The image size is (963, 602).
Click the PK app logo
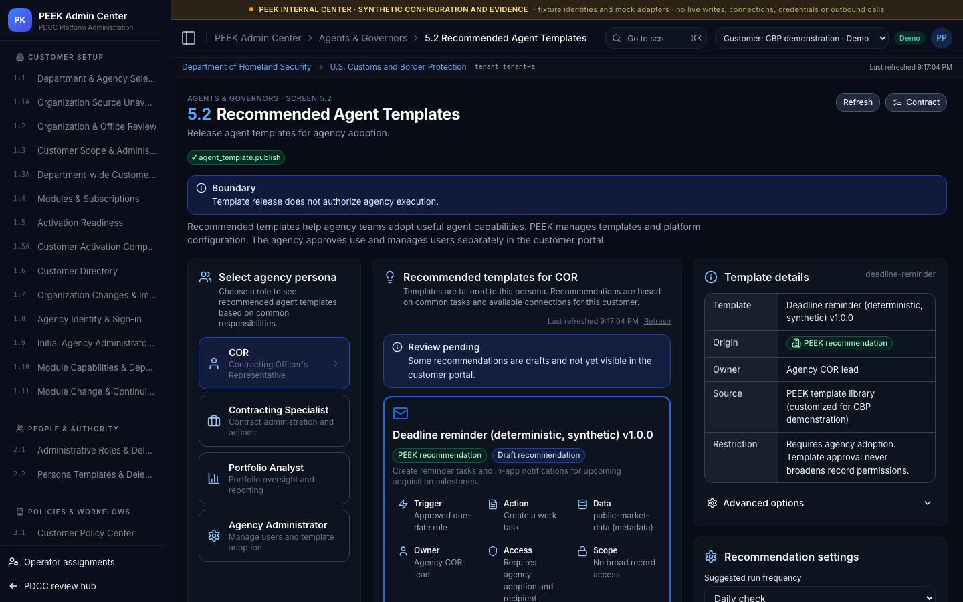[19, 21]
